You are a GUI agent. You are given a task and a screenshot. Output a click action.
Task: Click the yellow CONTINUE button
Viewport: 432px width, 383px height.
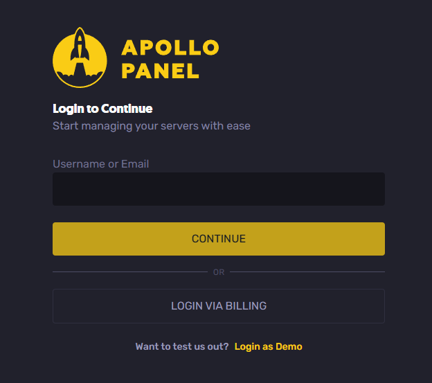tap(219, 239)
